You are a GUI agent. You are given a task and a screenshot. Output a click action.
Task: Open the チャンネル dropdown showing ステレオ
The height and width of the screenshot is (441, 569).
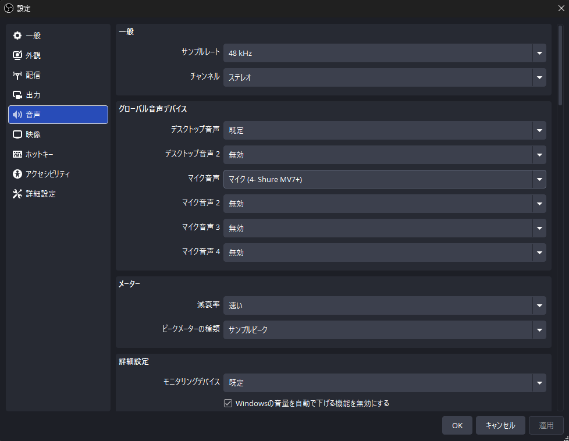[x=385, y=77]
